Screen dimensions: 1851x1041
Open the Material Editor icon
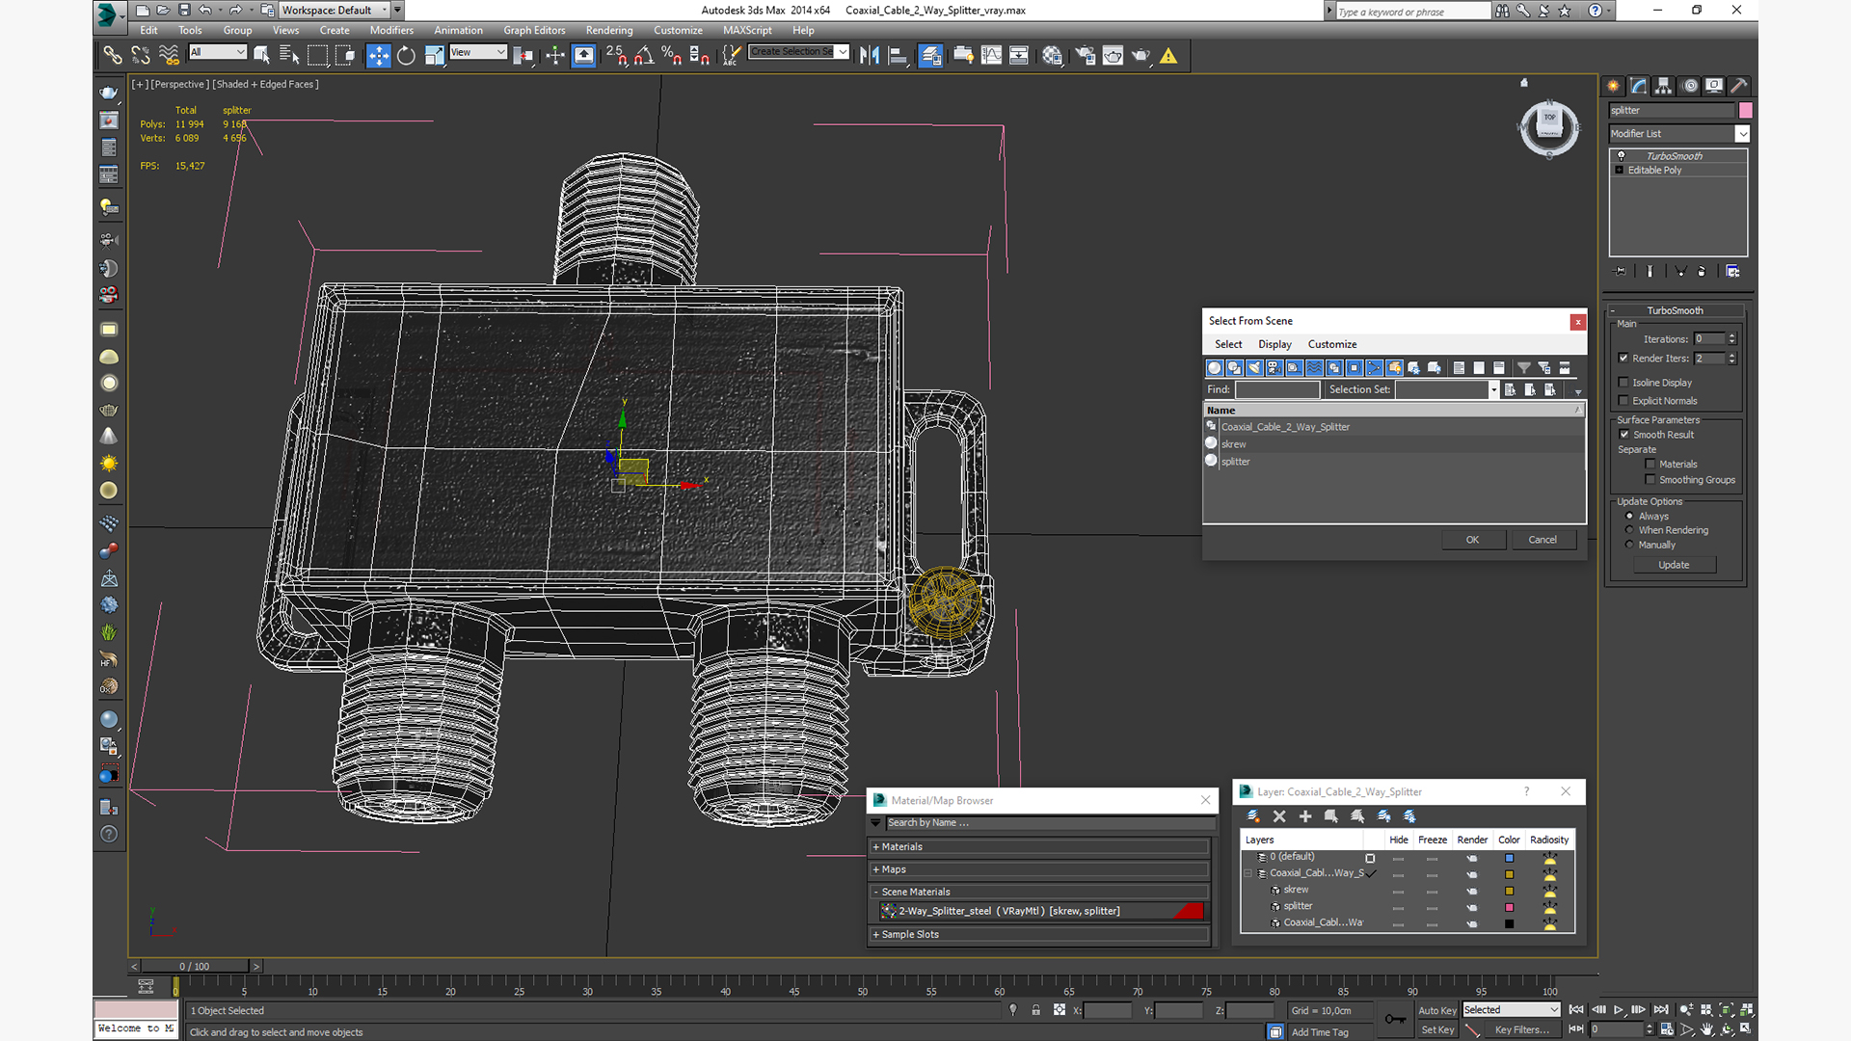(x=1052, y=56)
